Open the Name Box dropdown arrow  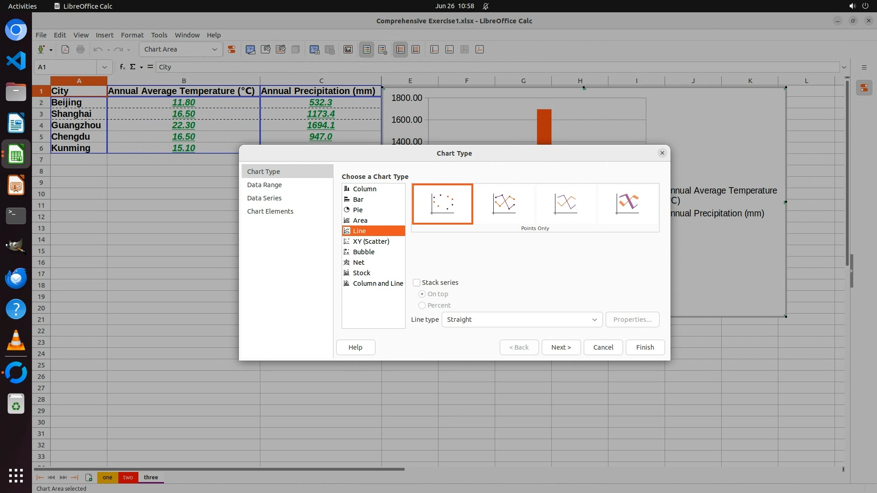[105, 67]
